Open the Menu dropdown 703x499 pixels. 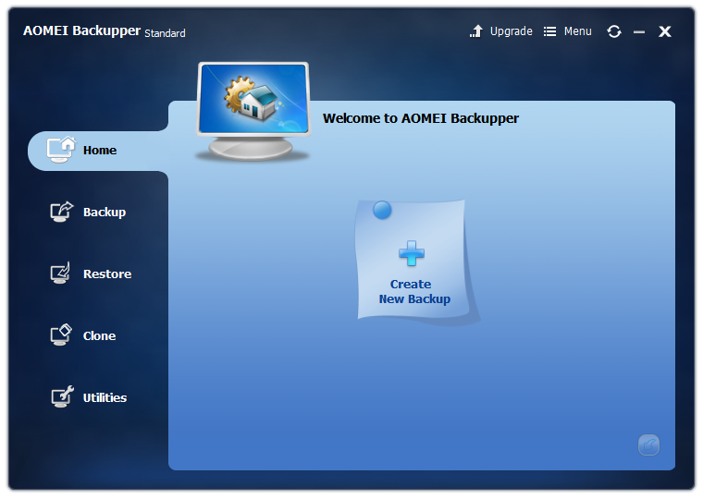pos(568,31)
